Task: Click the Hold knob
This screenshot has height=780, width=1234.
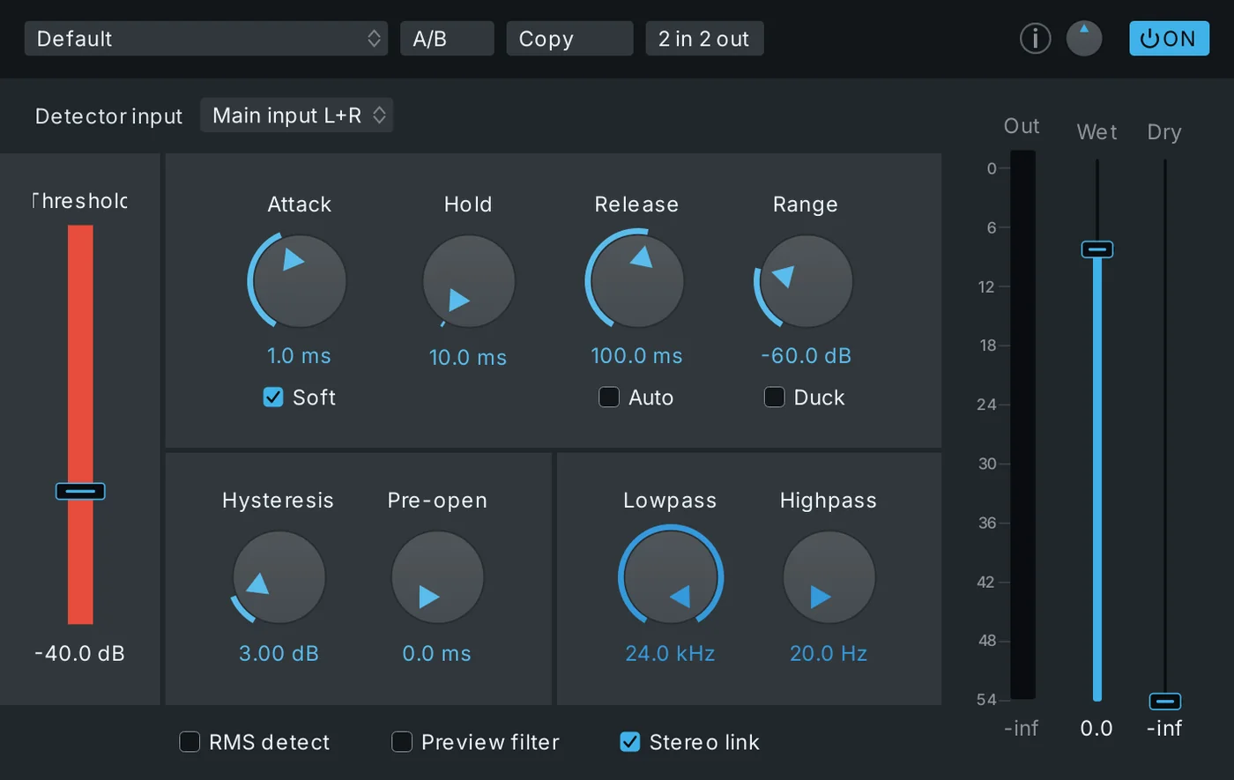Action: (468, 281)
